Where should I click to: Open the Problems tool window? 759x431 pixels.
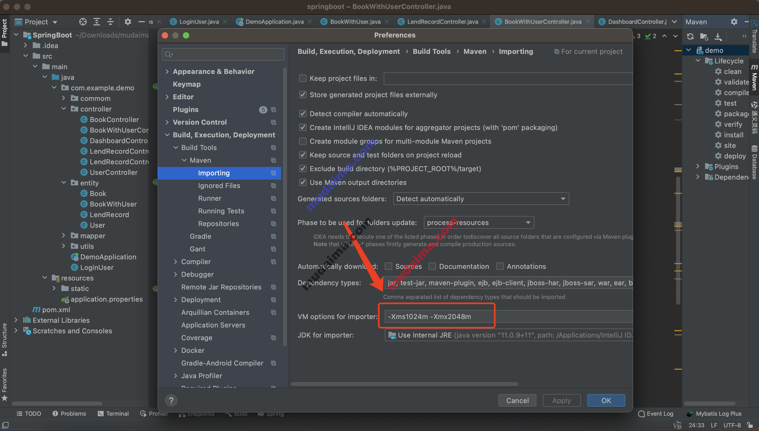(69, 413)
